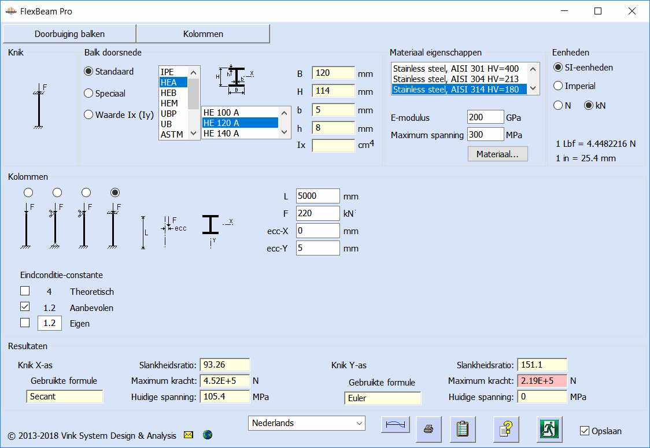Open the website via the globe icon
Image resolution: width=650 pixels, height=448 pixels.
tap(208, 435)
